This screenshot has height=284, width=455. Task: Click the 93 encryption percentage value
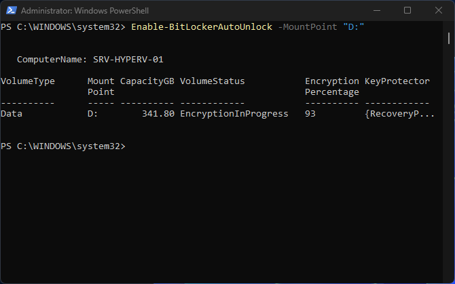click(310, 114)
